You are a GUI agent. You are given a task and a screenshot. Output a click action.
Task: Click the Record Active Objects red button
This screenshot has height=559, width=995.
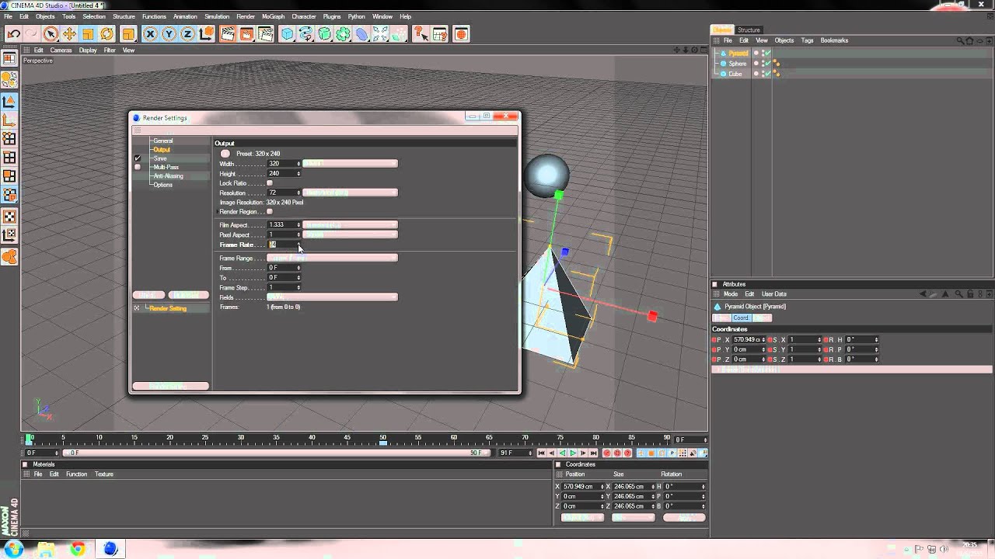[x=608, y=453]
